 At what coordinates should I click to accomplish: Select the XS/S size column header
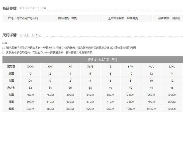tap(90, 67)
